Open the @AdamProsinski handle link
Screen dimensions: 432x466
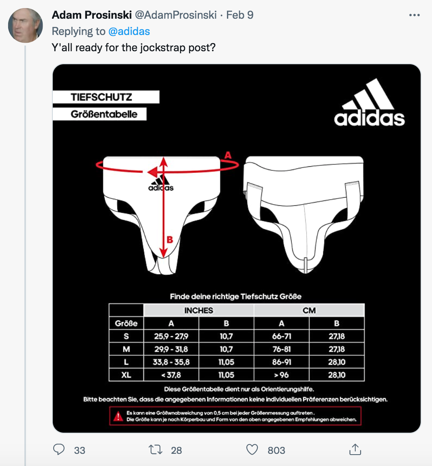click(x=175, y=15)
